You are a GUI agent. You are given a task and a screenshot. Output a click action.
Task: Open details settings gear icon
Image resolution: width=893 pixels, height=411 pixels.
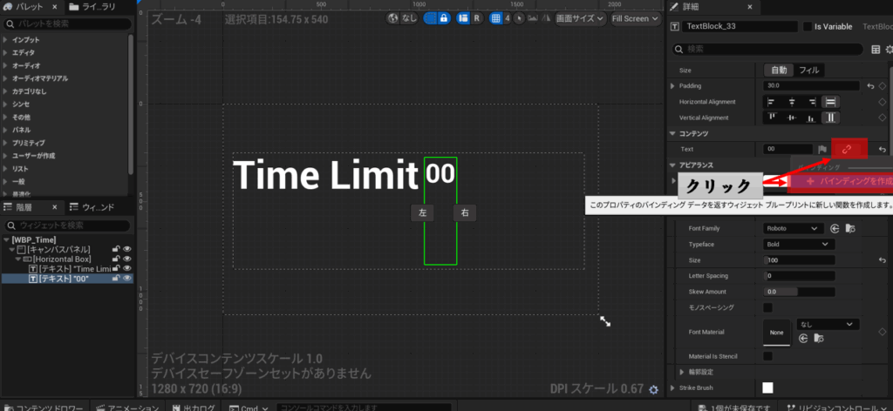pos(890,51)
